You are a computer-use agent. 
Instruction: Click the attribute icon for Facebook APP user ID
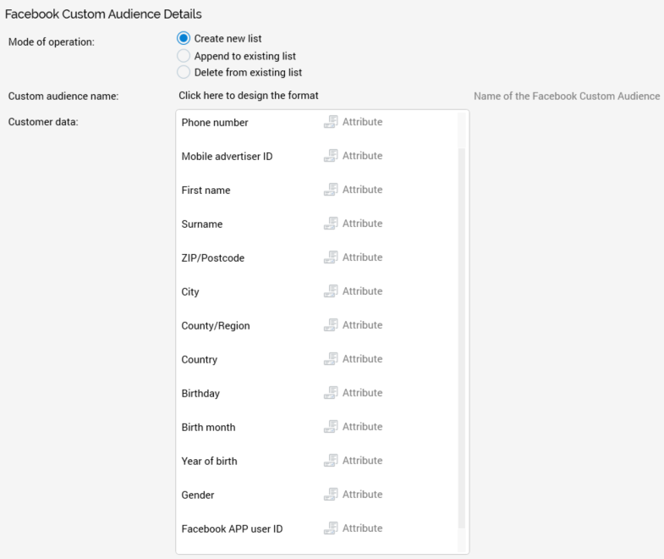pos(331,529)
